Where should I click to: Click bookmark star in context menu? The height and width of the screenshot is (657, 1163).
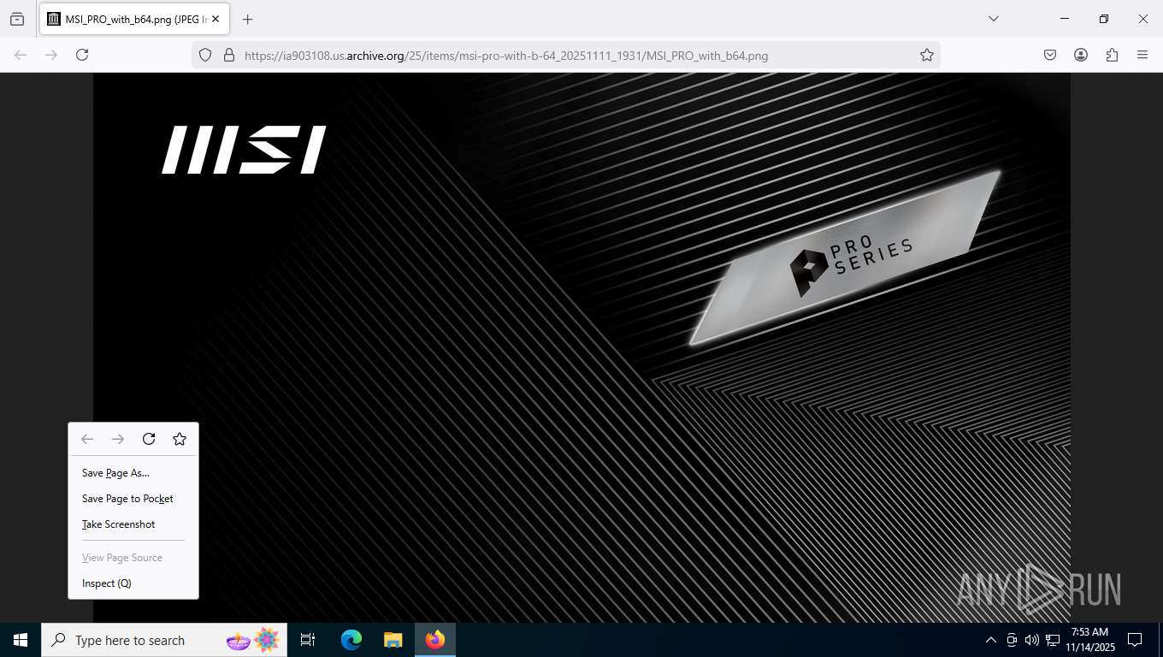point(180,439)
